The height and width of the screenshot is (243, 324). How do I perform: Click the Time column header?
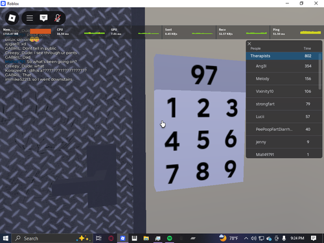[307, 49]
